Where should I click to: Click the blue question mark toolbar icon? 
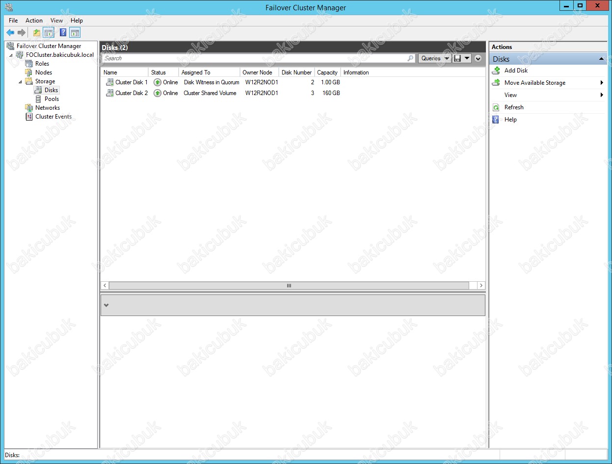(x=63, y=33)
